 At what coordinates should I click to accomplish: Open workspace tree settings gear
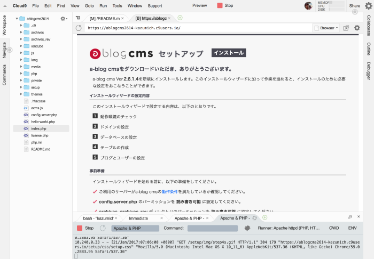(x=64, y=19)
